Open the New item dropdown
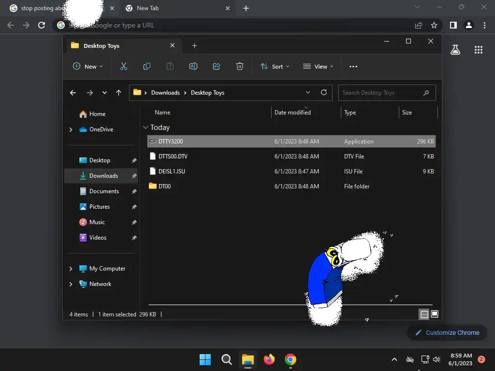This screenshot has width=495, height=371. point(88,67)
